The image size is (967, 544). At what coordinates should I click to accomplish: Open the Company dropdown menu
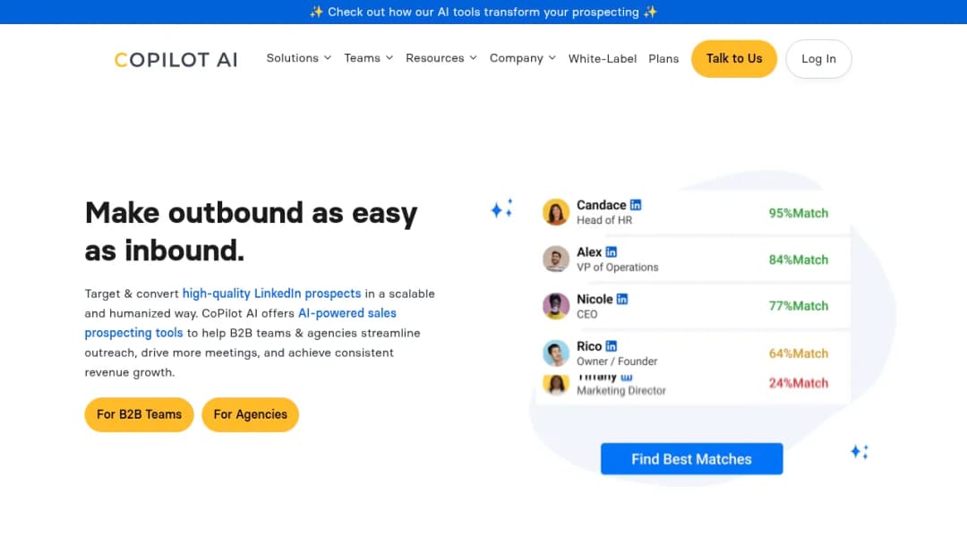[x=522, y=58]
